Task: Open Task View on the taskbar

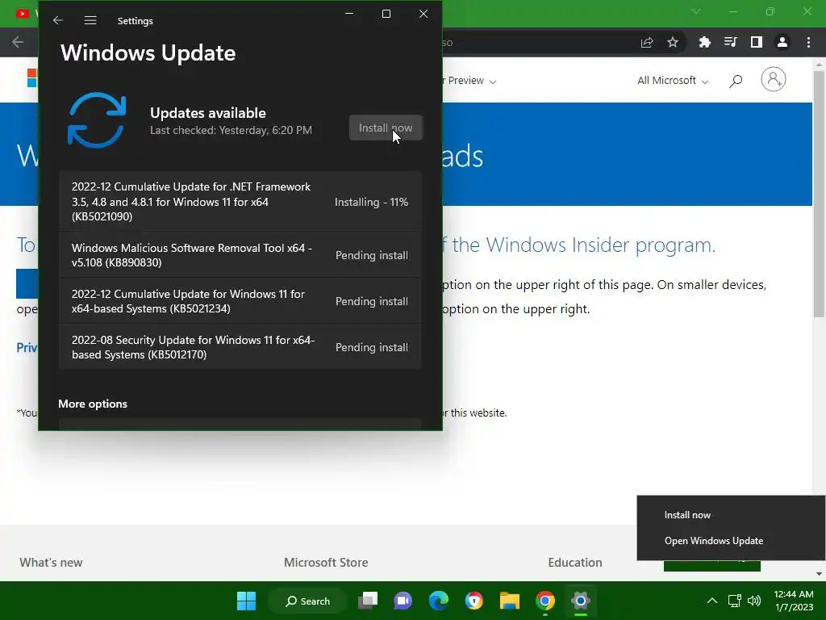Action: [x=368, y=601]
